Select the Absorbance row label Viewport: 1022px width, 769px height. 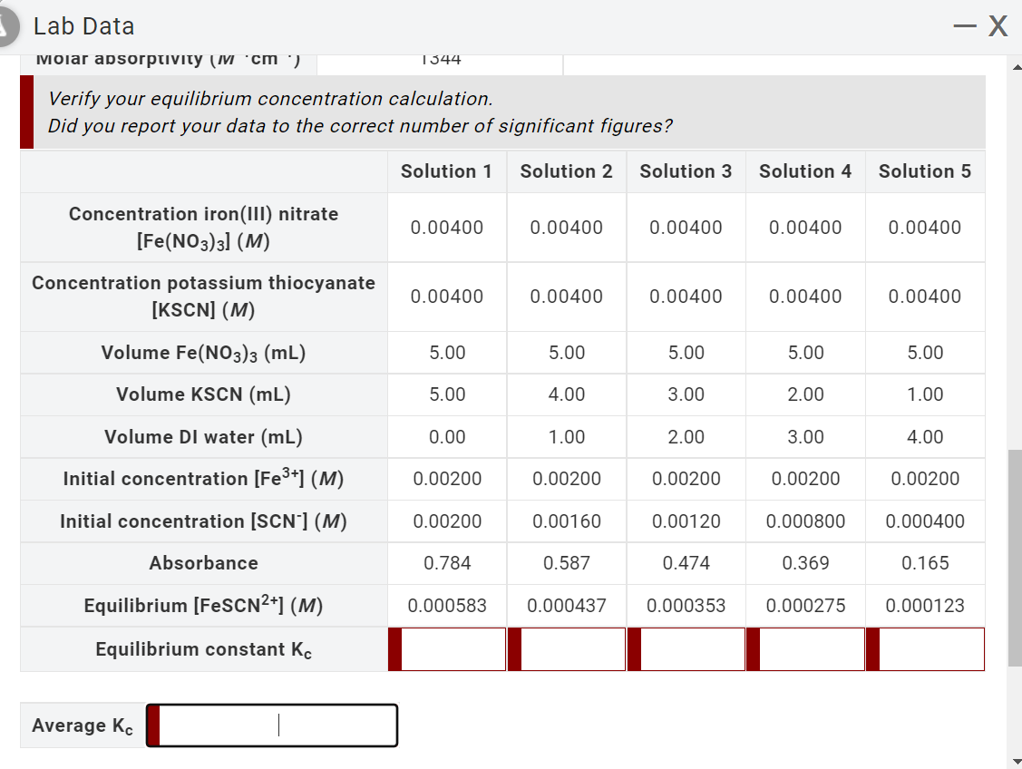203,563
